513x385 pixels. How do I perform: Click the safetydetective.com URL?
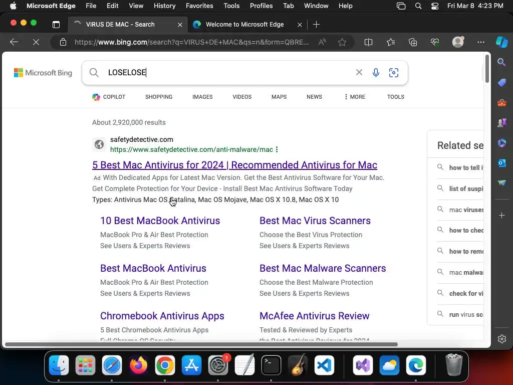click(x=191, y=149)
